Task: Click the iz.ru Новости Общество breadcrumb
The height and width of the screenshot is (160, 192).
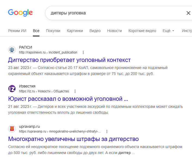Action: 44,91
